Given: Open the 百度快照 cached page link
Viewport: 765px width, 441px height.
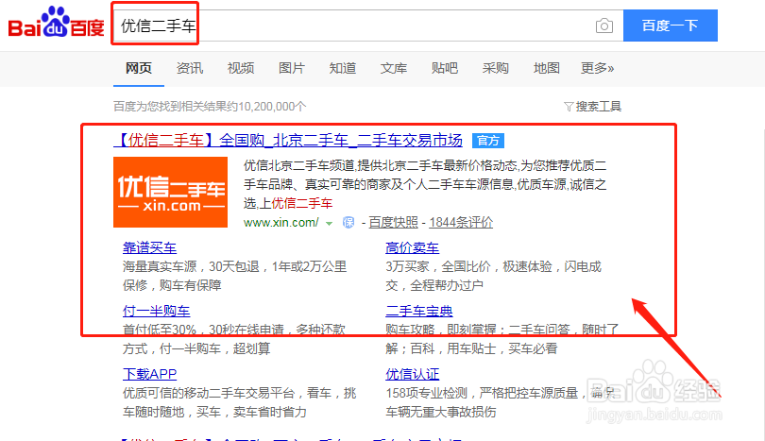Looking at the screenshot, I should coord(393,223).
